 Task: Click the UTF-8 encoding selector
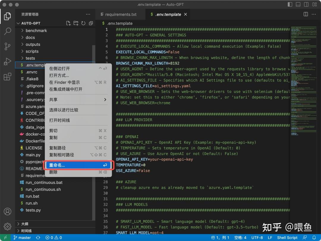coord(257,237)
